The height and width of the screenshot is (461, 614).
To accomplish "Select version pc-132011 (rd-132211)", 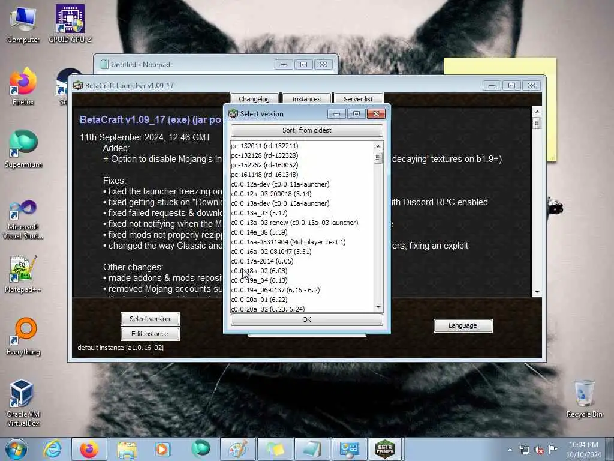I will point(302,146).
